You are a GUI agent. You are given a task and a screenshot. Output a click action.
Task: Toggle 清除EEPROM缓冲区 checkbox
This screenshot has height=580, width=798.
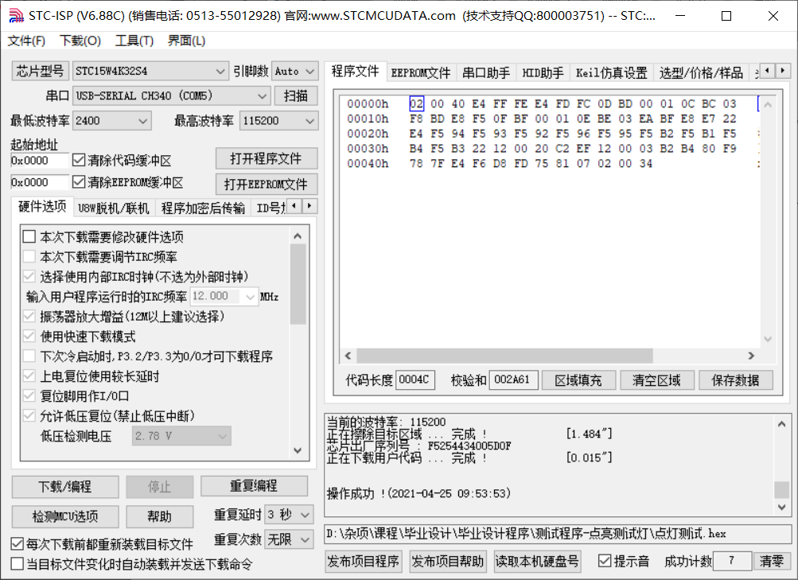pos(79,181)
